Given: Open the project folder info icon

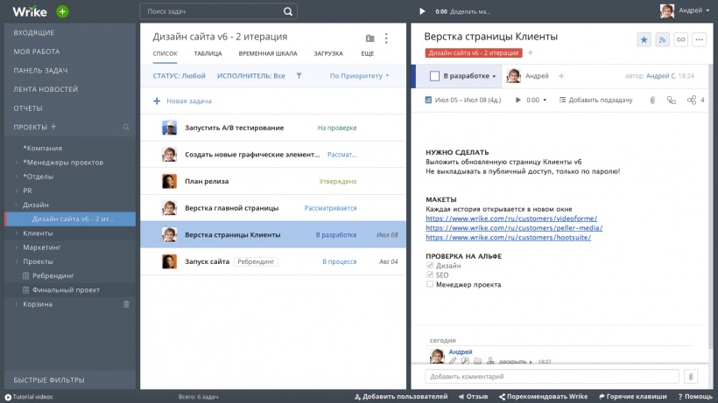Looking at the screenshot, I should 370,38.
